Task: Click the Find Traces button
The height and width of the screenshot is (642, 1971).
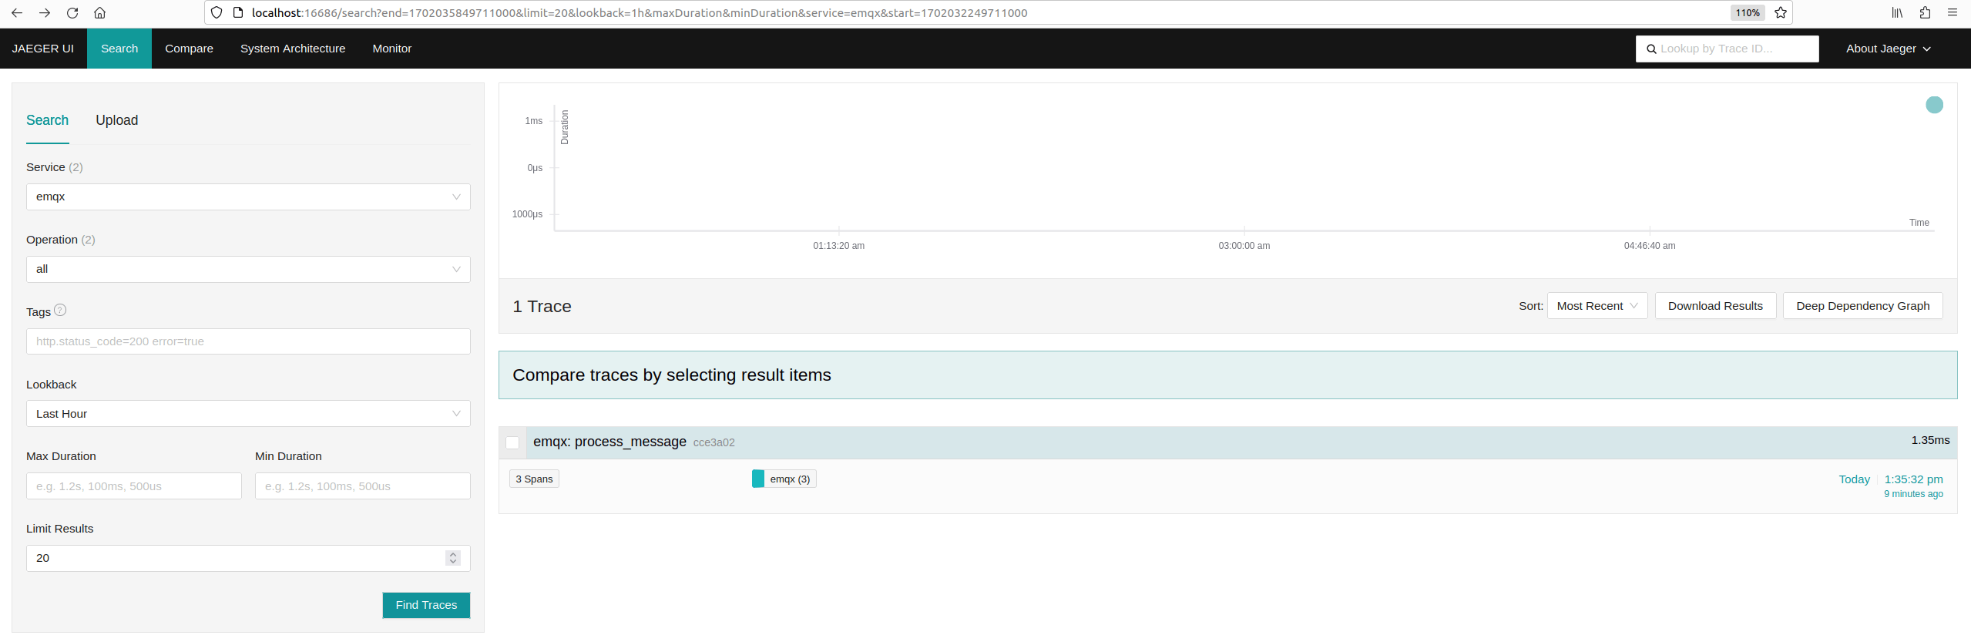Action: 426,605
